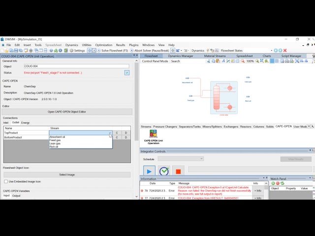This screenshot has width=315, height=236.
Task: Open the Output variables tab
Action: 16,196
